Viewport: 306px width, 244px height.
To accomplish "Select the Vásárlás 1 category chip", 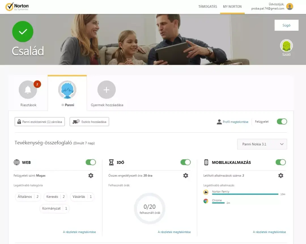I will (x=82, y=197).
